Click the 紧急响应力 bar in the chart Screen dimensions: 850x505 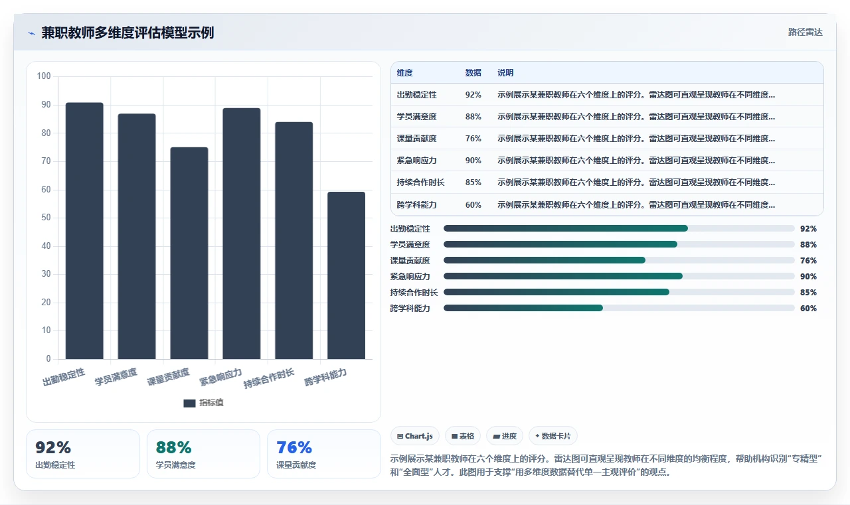pos(242,234)
